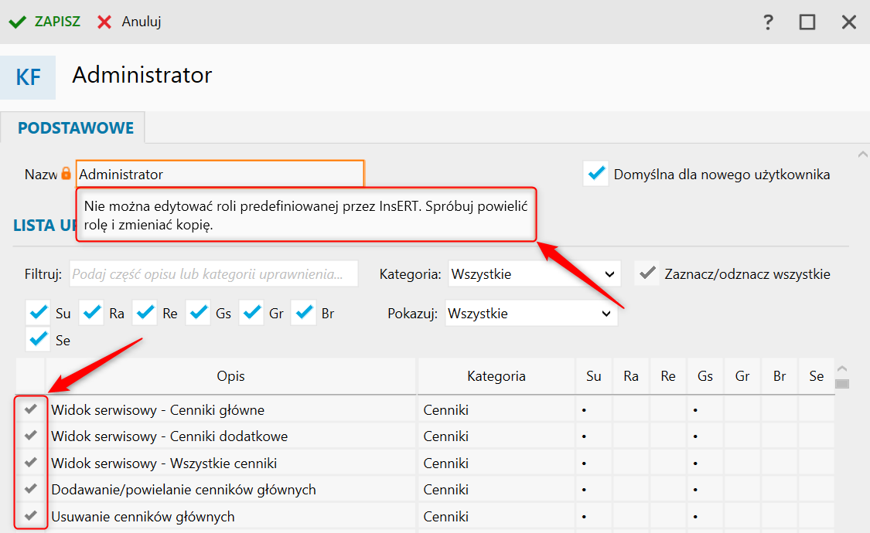Click checkmark for Usuwanie cenników głównych row
Image resolution: width=870 pixels, height=533 pixels.
31,515
